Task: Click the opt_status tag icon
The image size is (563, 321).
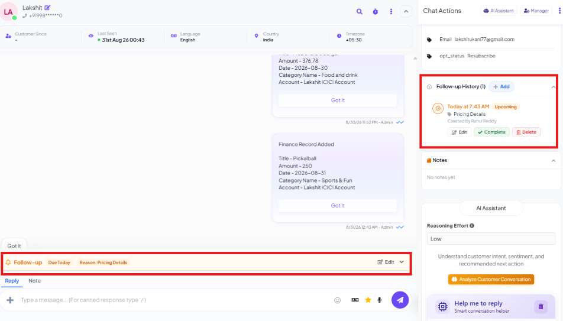Action: 429,56
